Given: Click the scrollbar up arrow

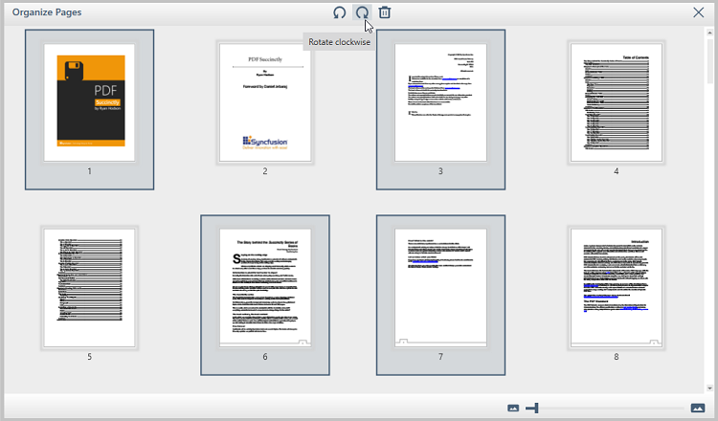Looking at the screenshot, I should point(709,34).
